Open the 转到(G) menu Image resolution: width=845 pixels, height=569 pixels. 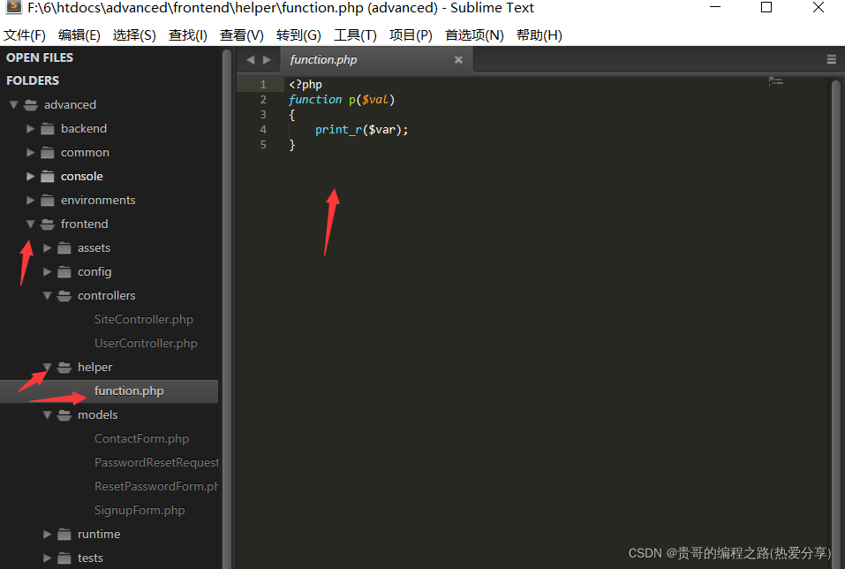[298, 35]
